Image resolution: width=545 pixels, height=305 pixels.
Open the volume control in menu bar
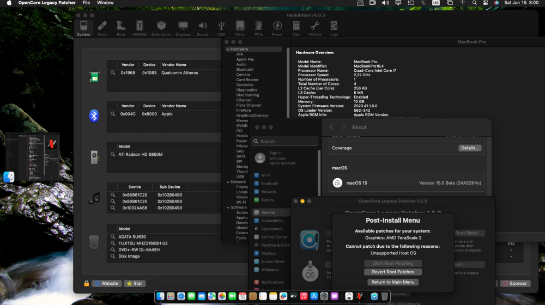point(385,3)
